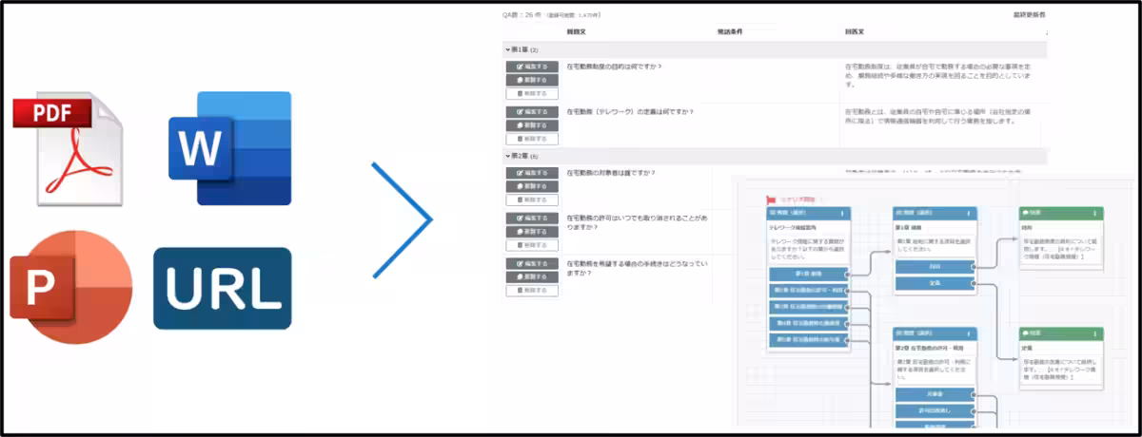The width and height of the screenshot is (1142, 437).
Task: Click the green 目的 answer node header
Action: (x=1061, y=214)
